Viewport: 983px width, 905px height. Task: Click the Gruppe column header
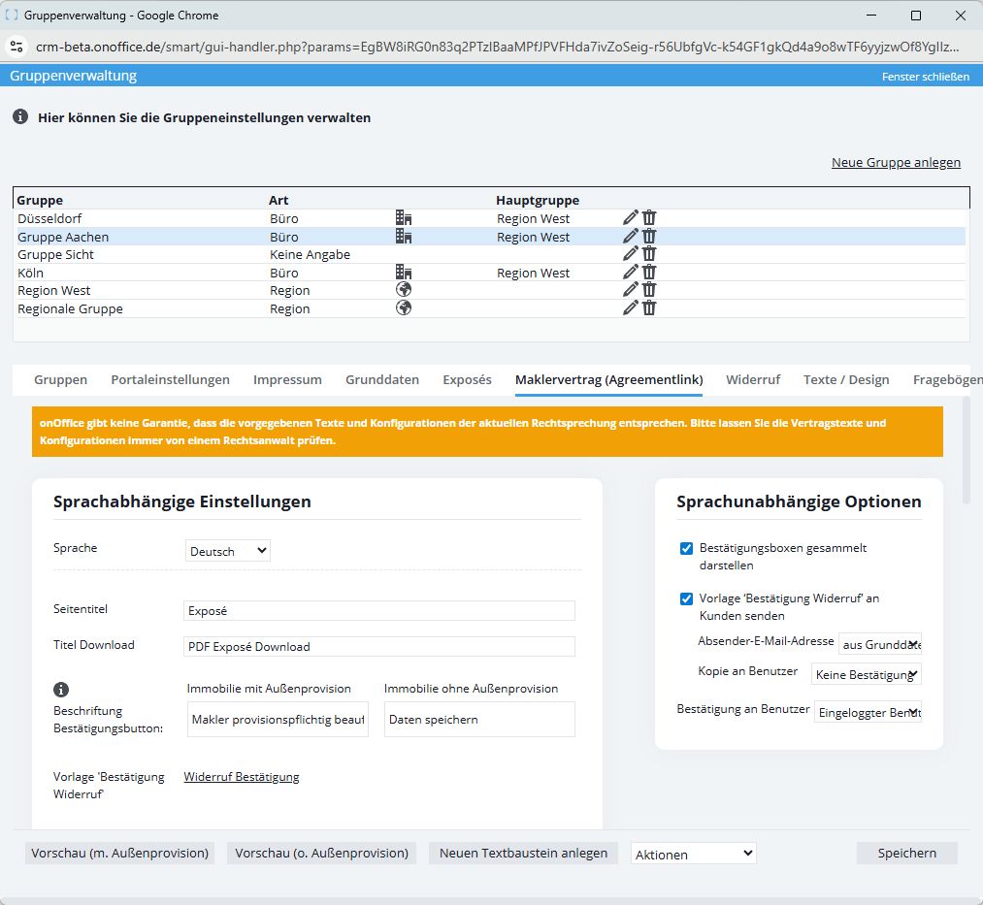tap(40, 200)
